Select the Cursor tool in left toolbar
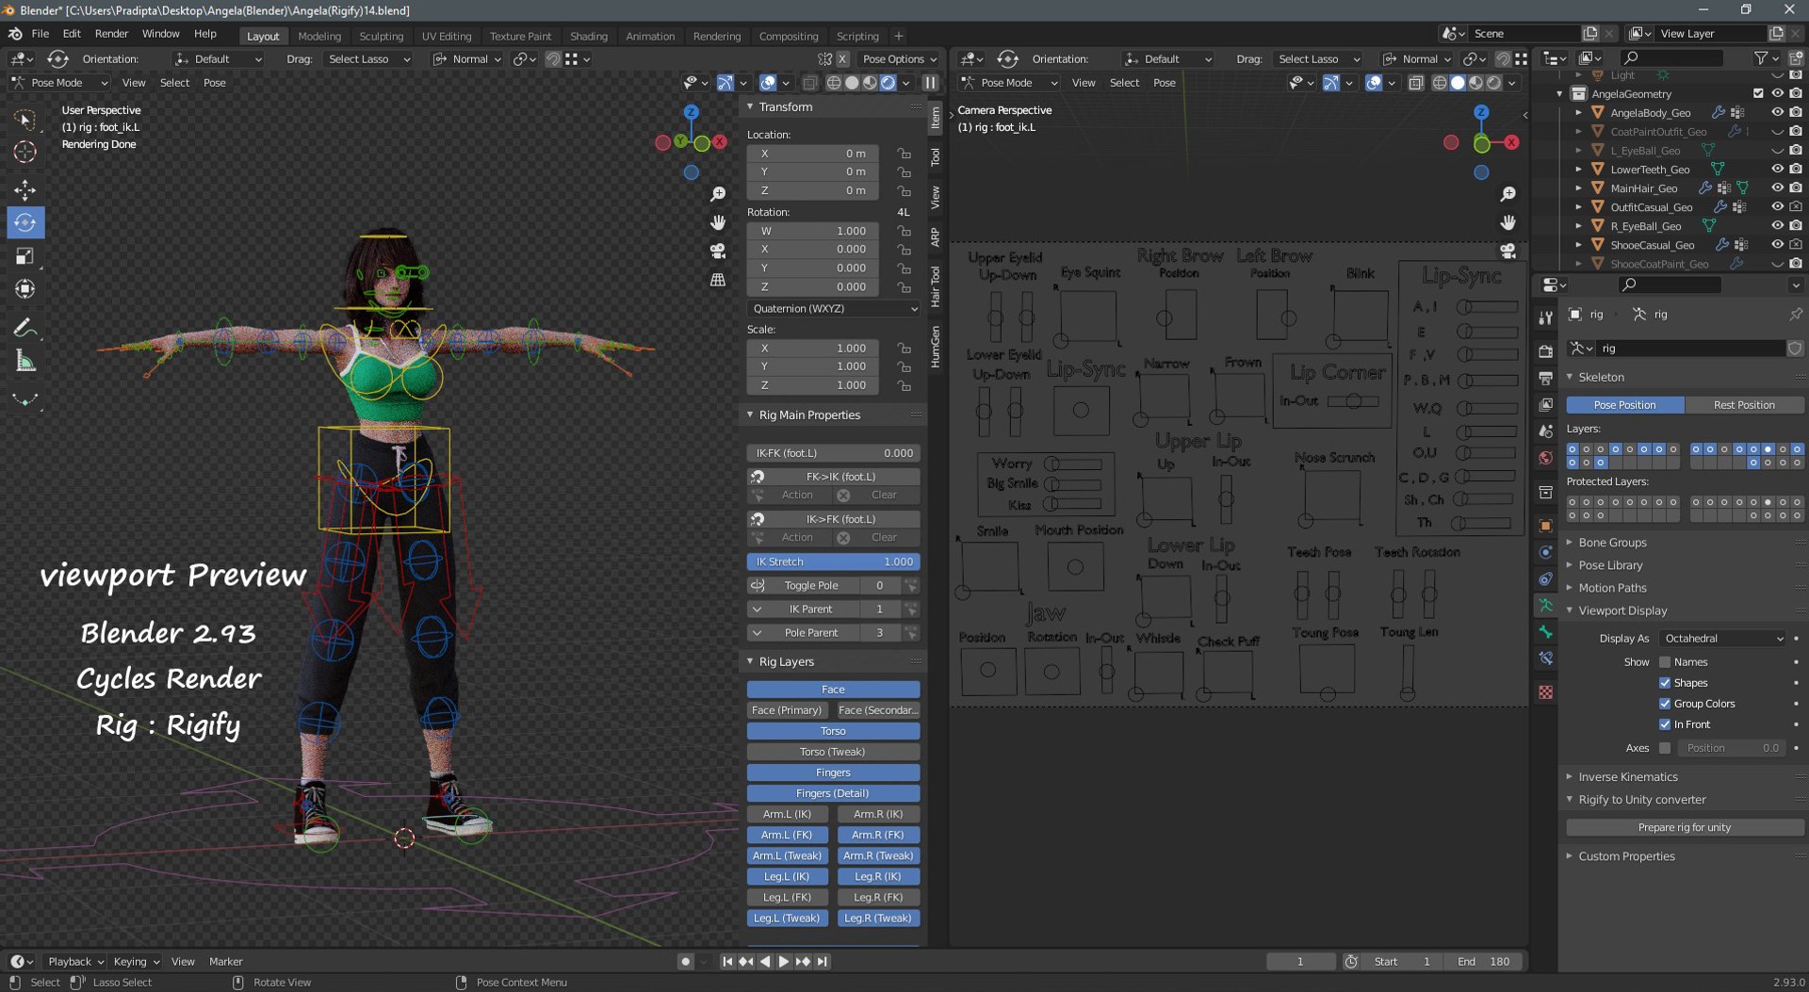The image size is (1809, 992). [x=25, y=152]
